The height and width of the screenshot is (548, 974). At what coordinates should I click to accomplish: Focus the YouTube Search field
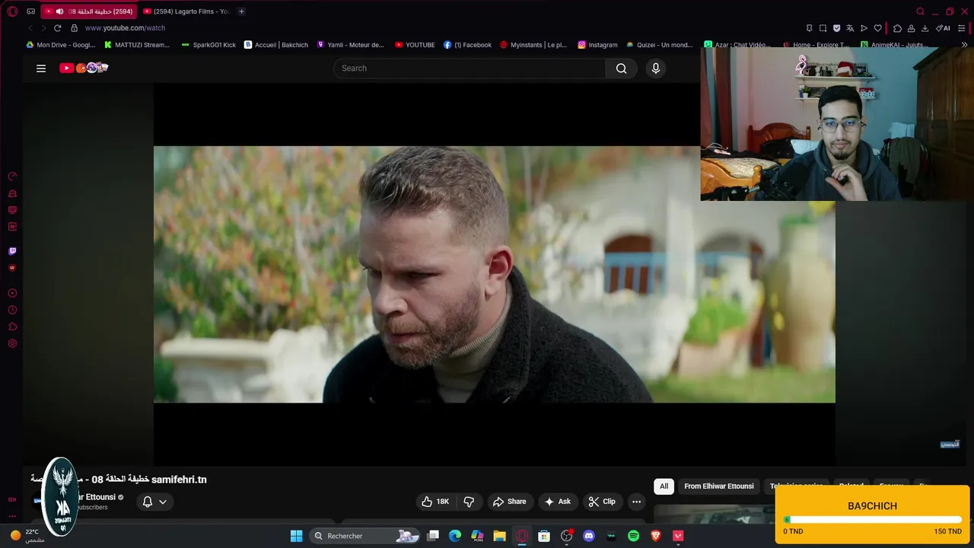coord(469,68)
